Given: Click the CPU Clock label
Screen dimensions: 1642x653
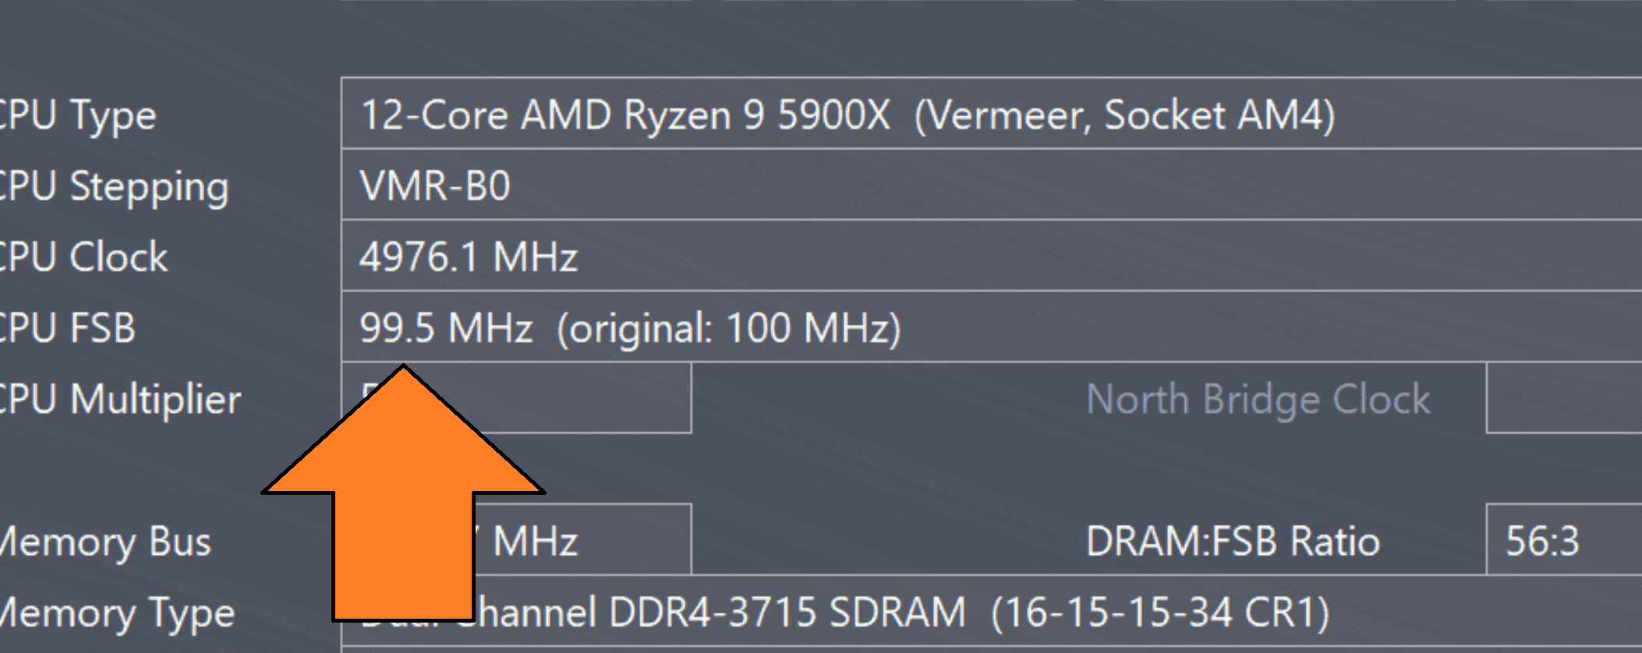Looking at the screenshot, I should tap(83, 257).
